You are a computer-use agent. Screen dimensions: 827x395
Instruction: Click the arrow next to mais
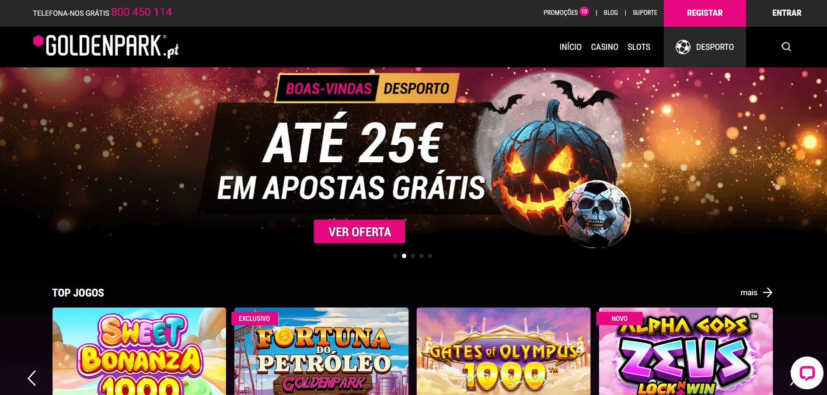768,293
